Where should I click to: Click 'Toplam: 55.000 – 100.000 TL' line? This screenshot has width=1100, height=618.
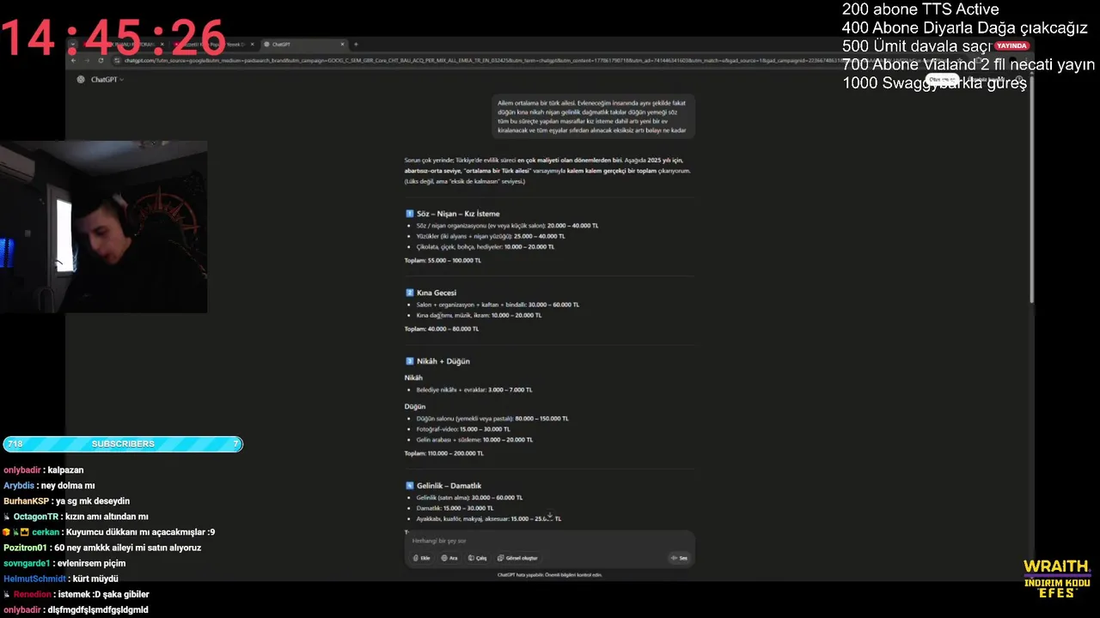443,260
